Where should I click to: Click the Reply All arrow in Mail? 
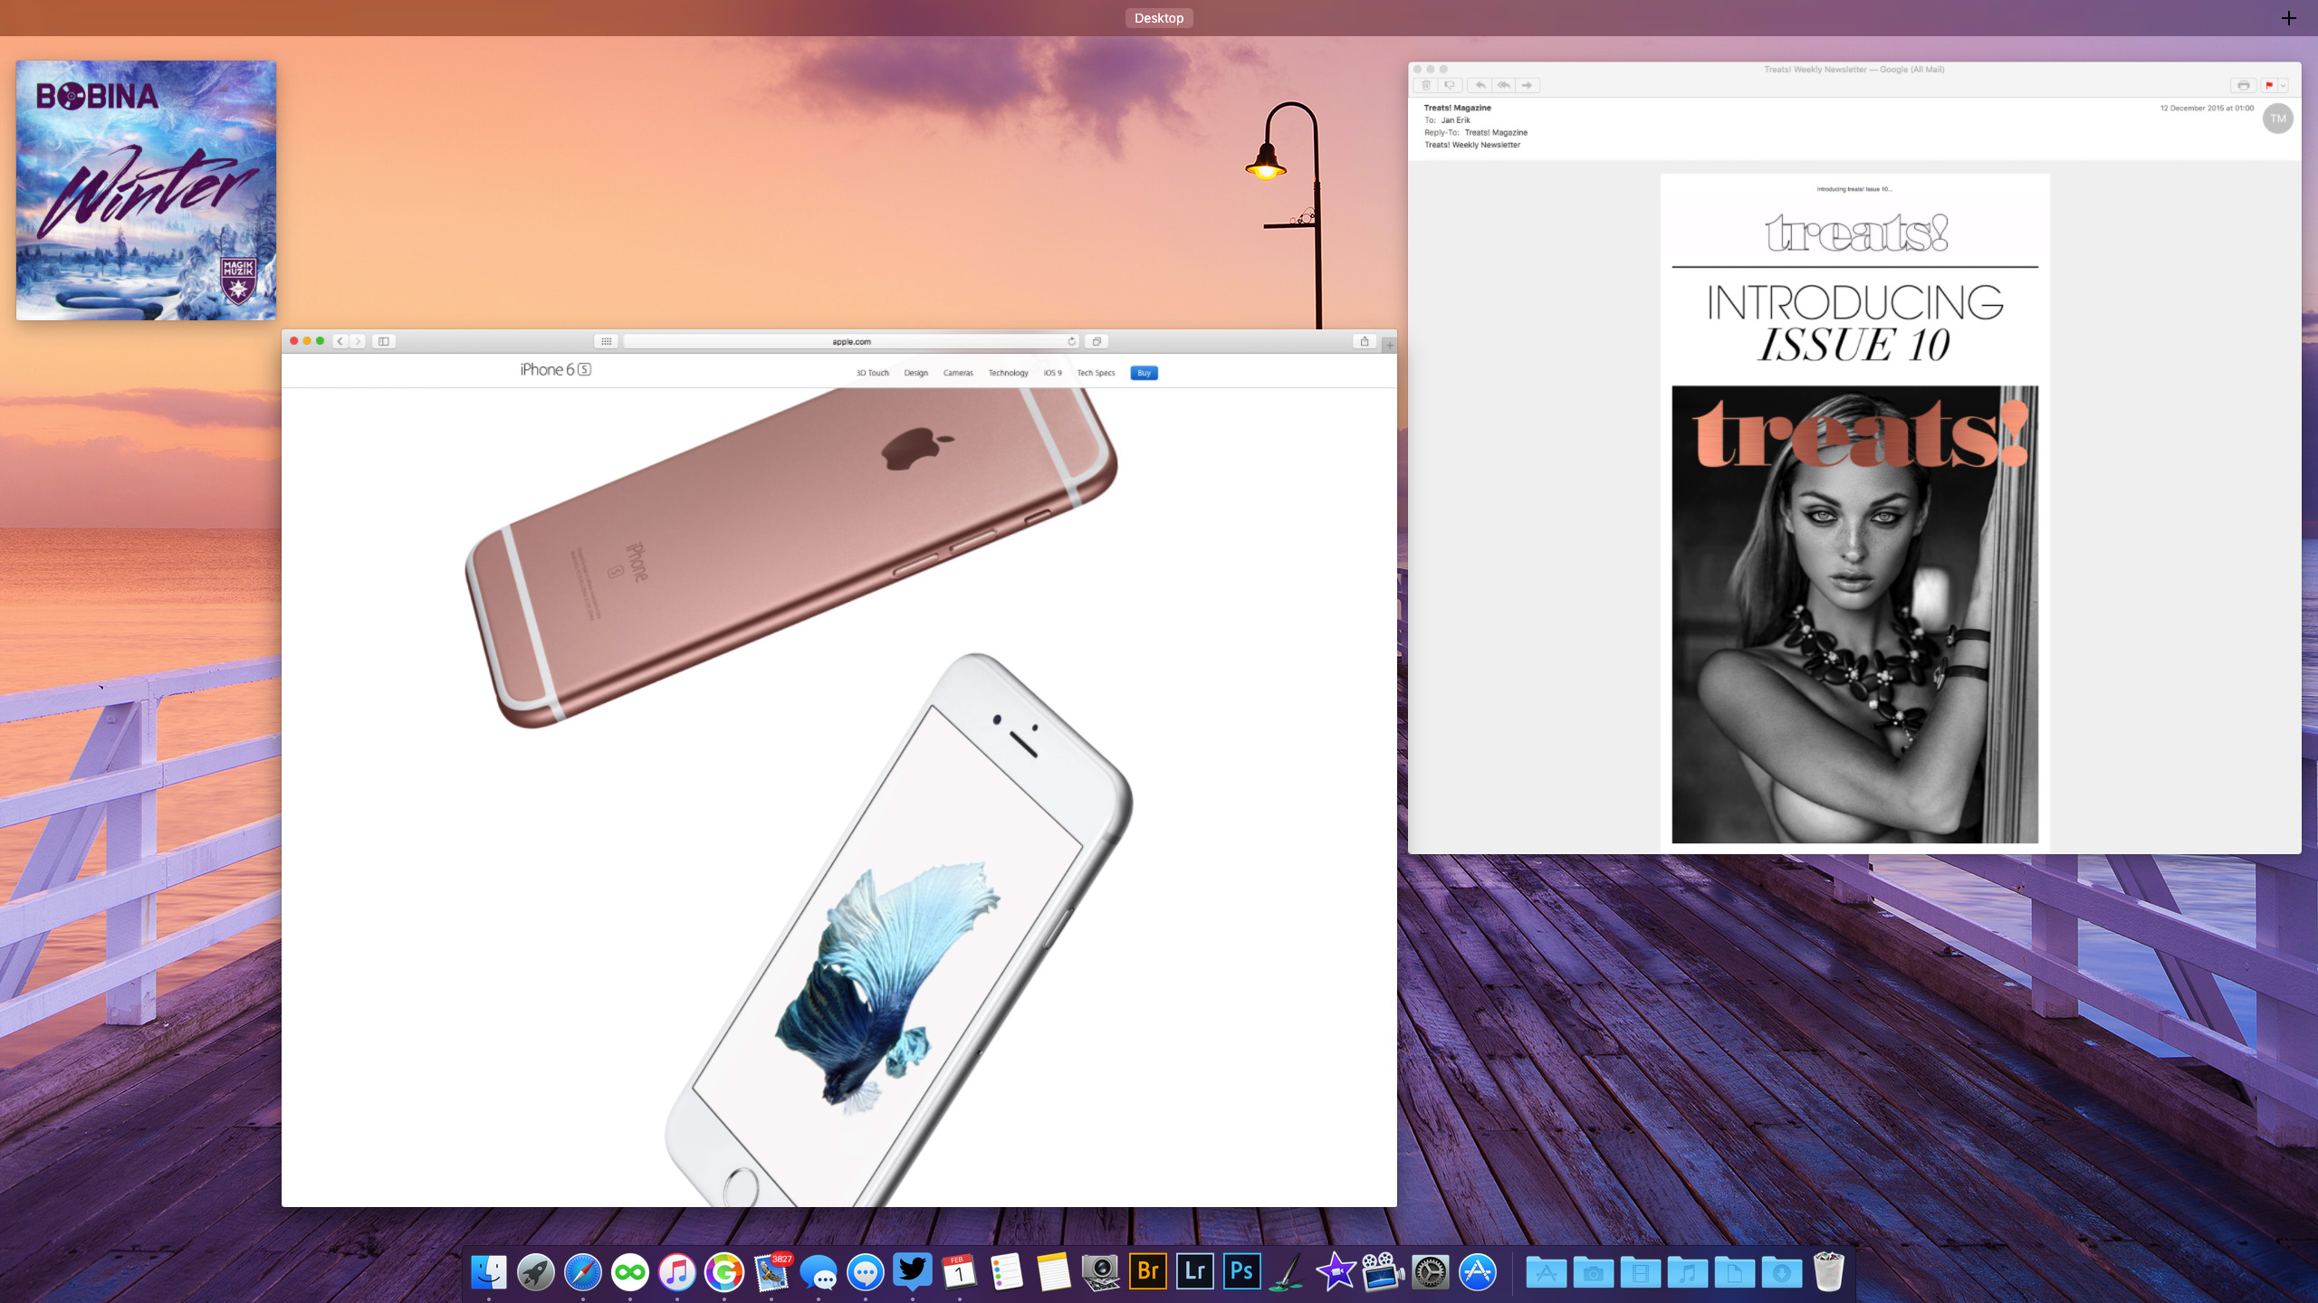coord(1503,85)
